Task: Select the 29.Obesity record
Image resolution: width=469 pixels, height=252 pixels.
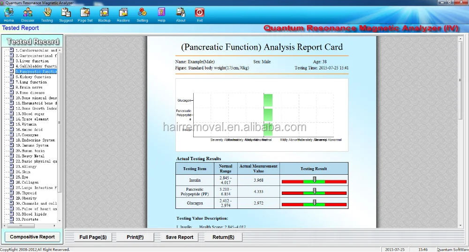Action: tap(26, 198)
